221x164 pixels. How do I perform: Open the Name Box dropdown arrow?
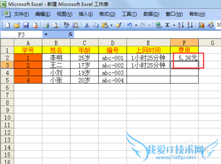[46, 34]
